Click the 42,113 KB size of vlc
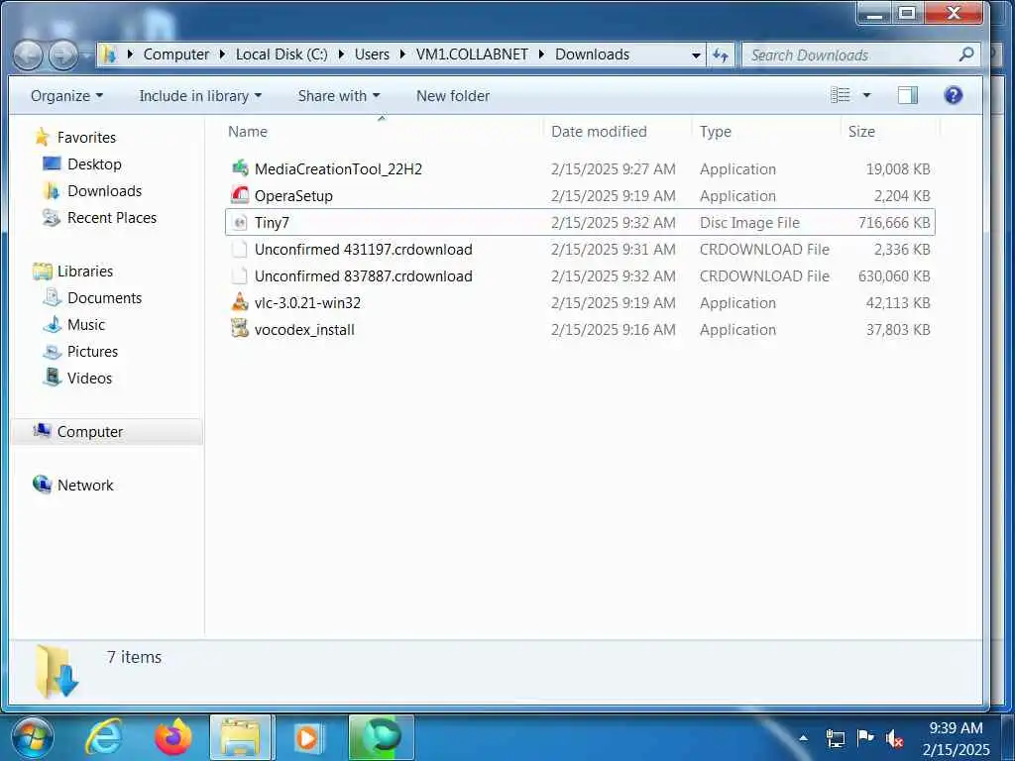Screen dimensions: 1015x761 pos(898,303)
